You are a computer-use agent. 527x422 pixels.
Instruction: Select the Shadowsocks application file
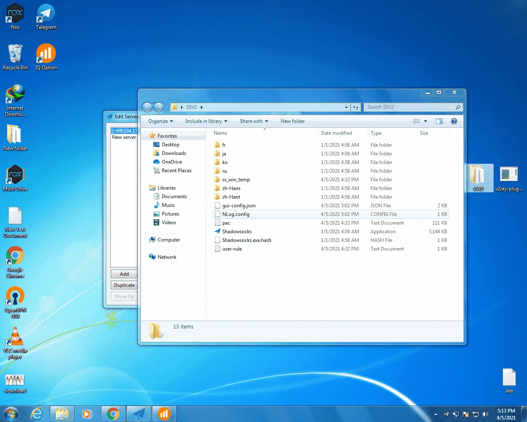coord(330,232)
